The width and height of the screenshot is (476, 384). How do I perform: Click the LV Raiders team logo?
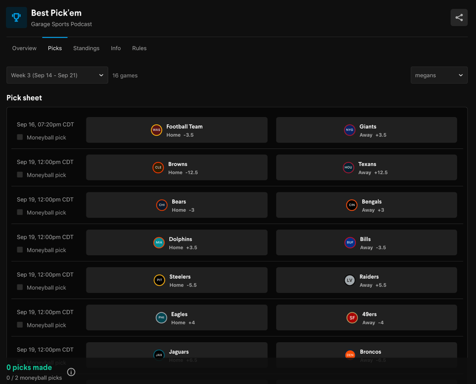coord(350,280)
